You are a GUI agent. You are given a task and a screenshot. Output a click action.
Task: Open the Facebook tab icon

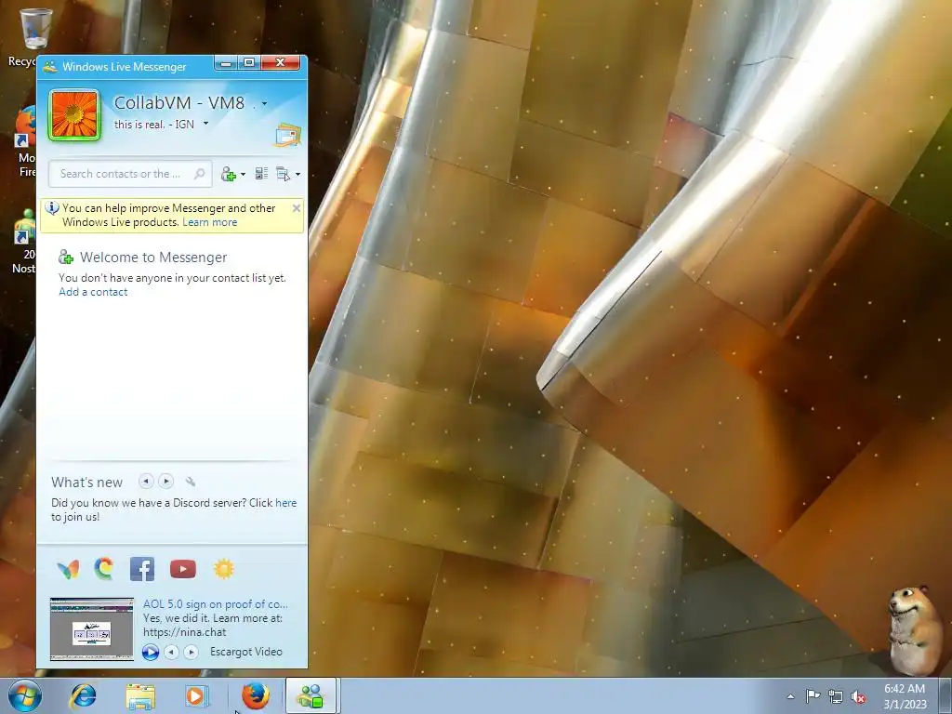click(x=142, y=569)
